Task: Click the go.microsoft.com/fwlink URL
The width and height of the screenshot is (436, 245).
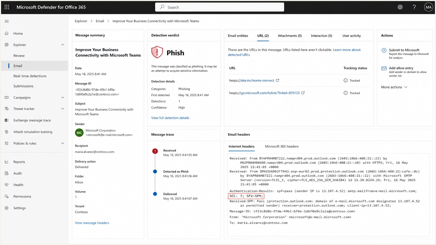Action: pos(270,93)
